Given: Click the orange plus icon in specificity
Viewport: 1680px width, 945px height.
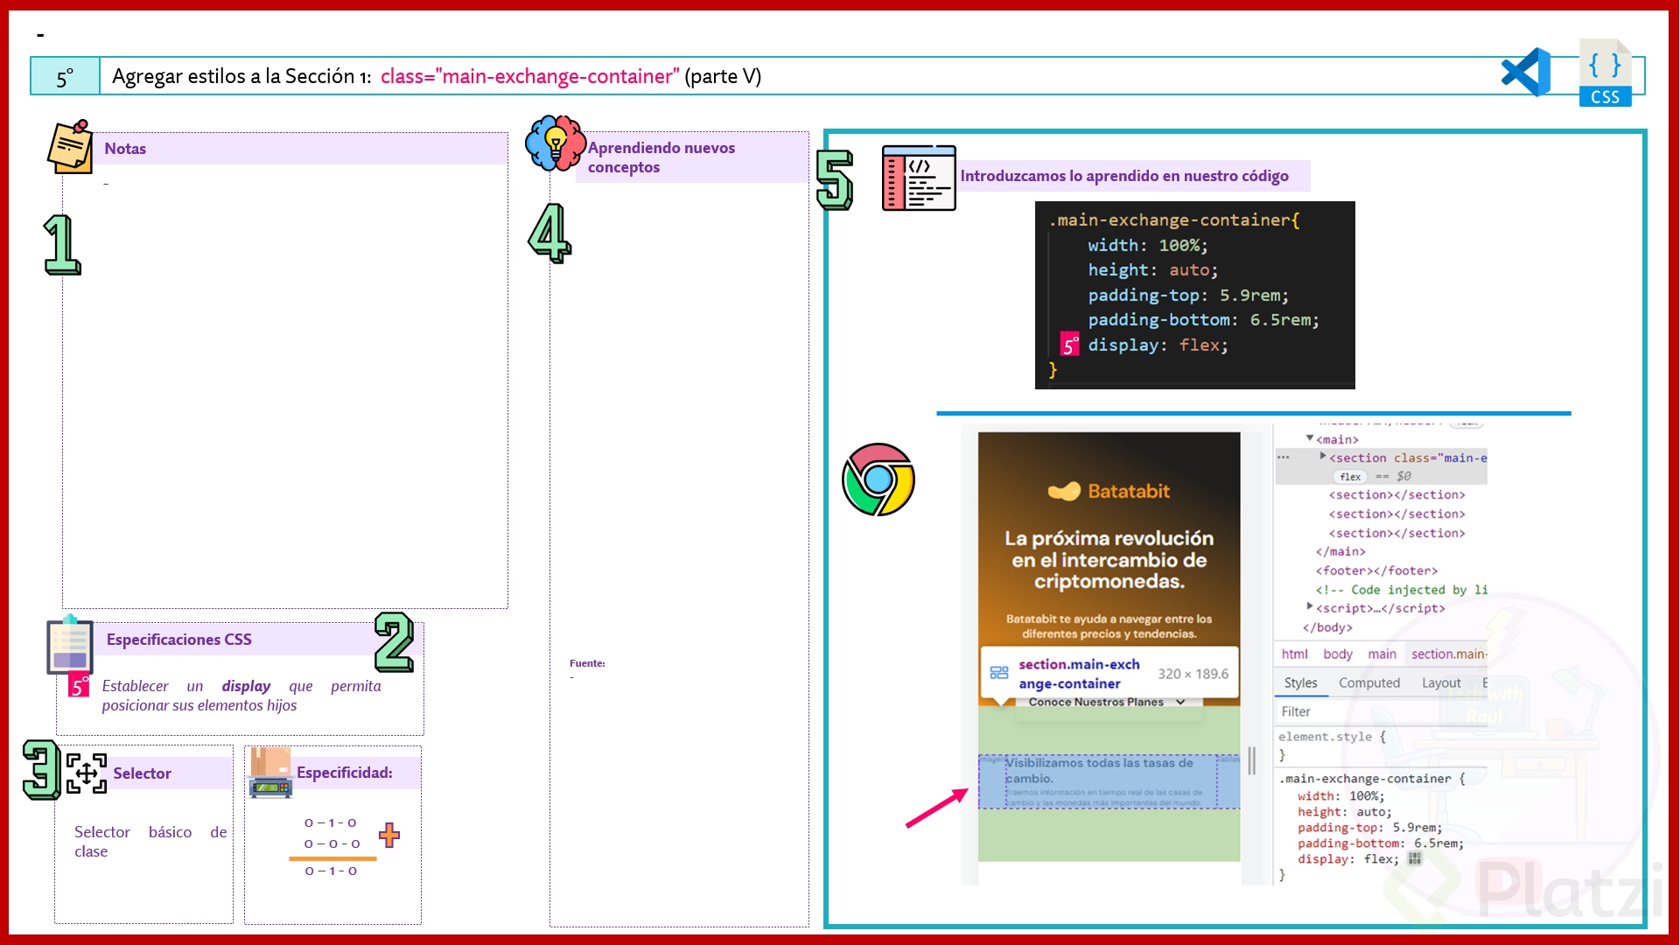Looking at the screenshot, I should 389,835.
